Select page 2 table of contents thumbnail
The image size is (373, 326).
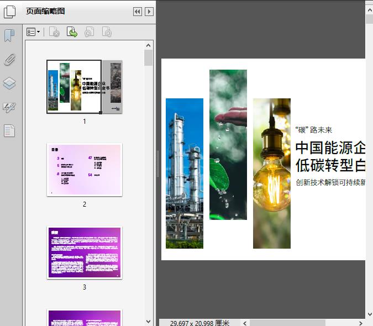[85, 170]
